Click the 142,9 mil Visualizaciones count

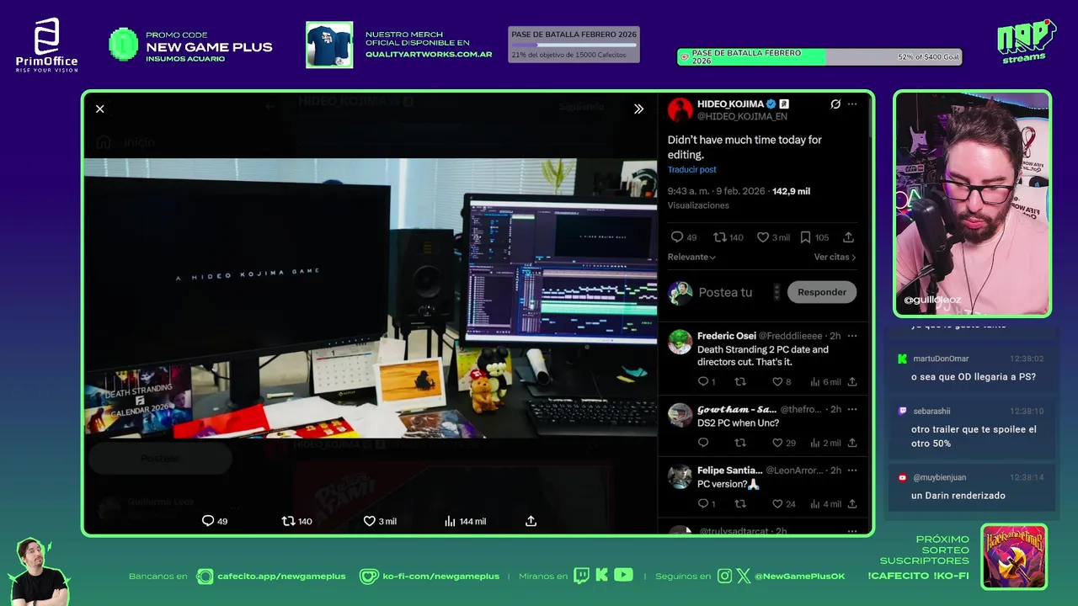click(x=739, y=198)
